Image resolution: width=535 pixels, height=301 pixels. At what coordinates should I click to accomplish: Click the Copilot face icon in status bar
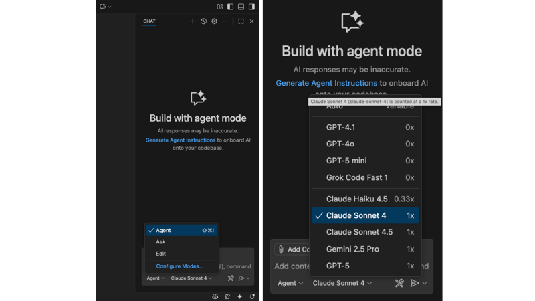215,296
